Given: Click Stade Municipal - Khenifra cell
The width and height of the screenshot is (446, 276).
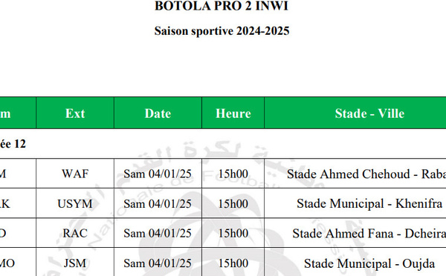Looking at the screenshot, I should 369,203.
